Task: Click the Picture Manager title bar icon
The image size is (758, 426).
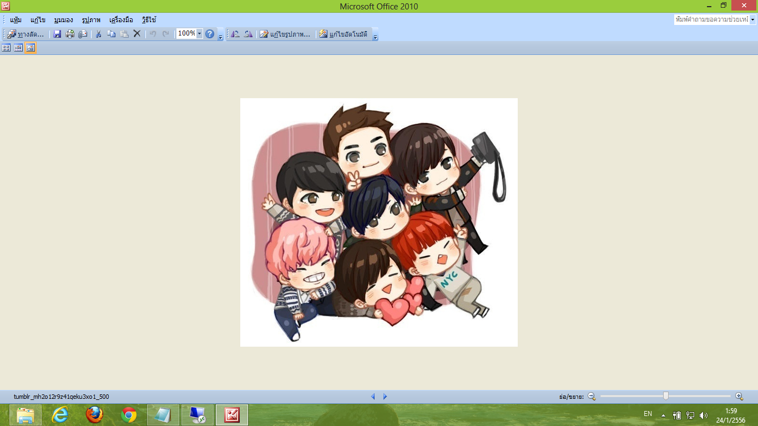Action: (6, 6)
